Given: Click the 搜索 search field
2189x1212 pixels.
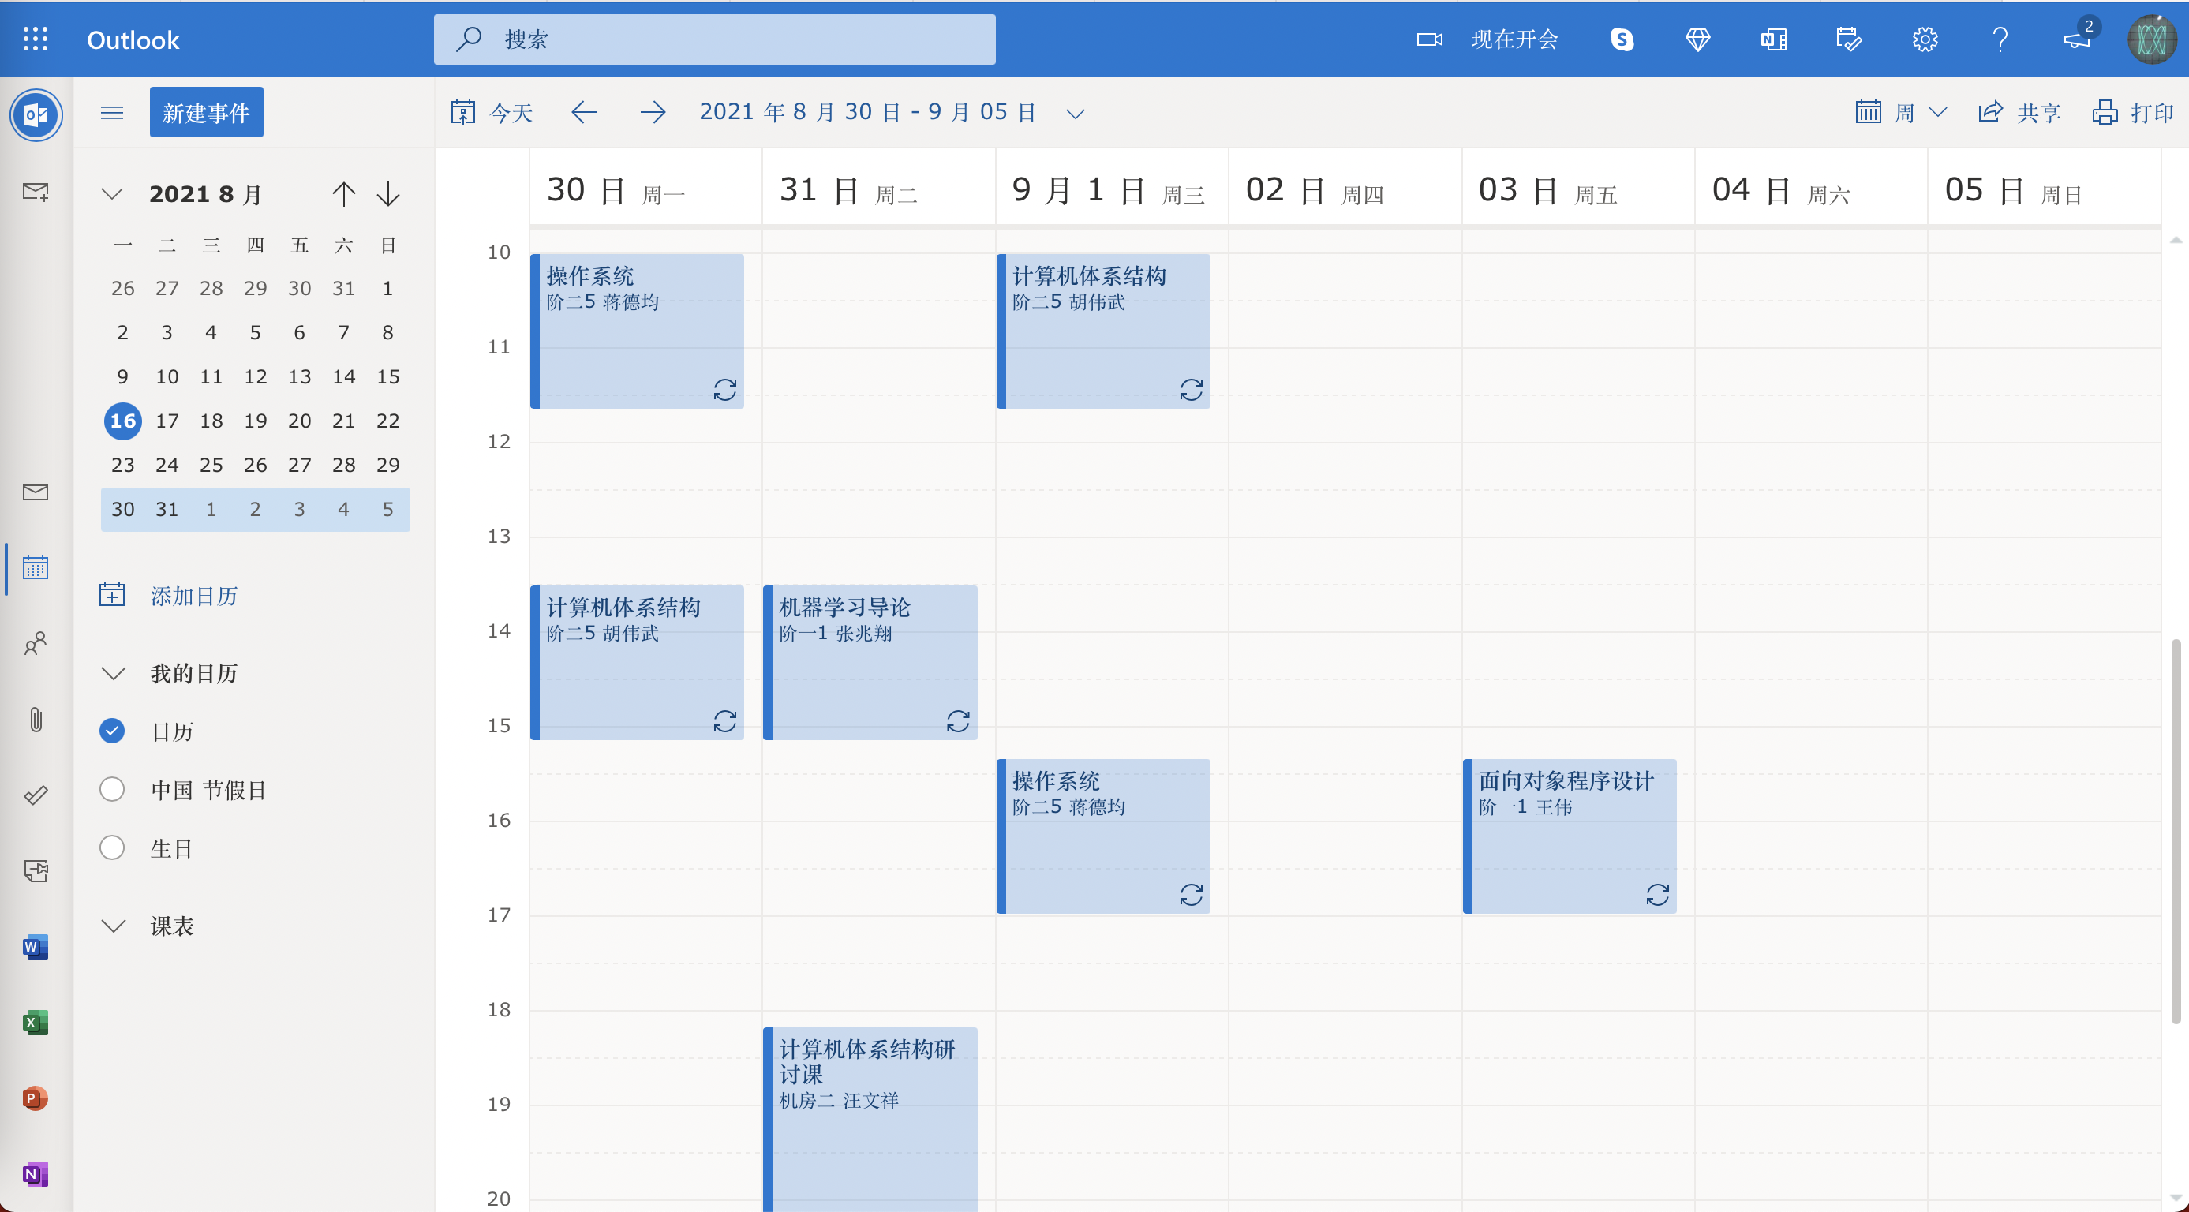Looking at the screenshot, I should pos(714,39).
